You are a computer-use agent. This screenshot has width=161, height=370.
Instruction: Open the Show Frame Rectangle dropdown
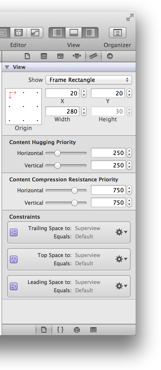point(88,80)
